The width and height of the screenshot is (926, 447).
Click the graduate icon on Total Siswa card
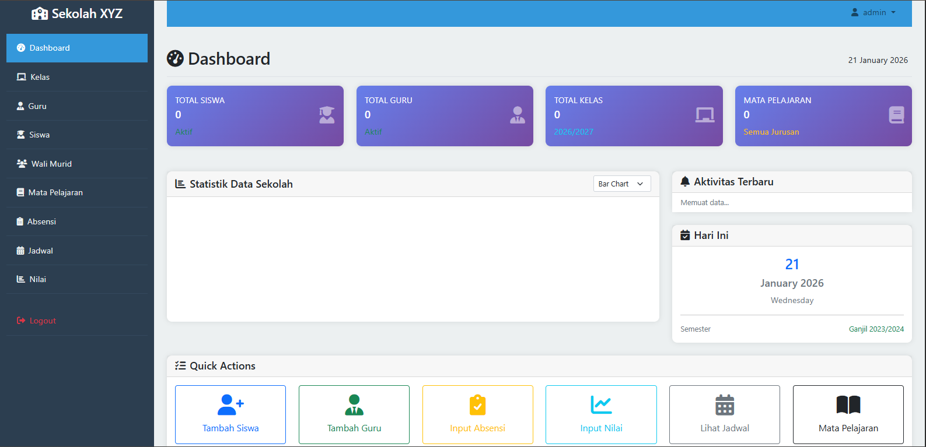coord(327,115)
